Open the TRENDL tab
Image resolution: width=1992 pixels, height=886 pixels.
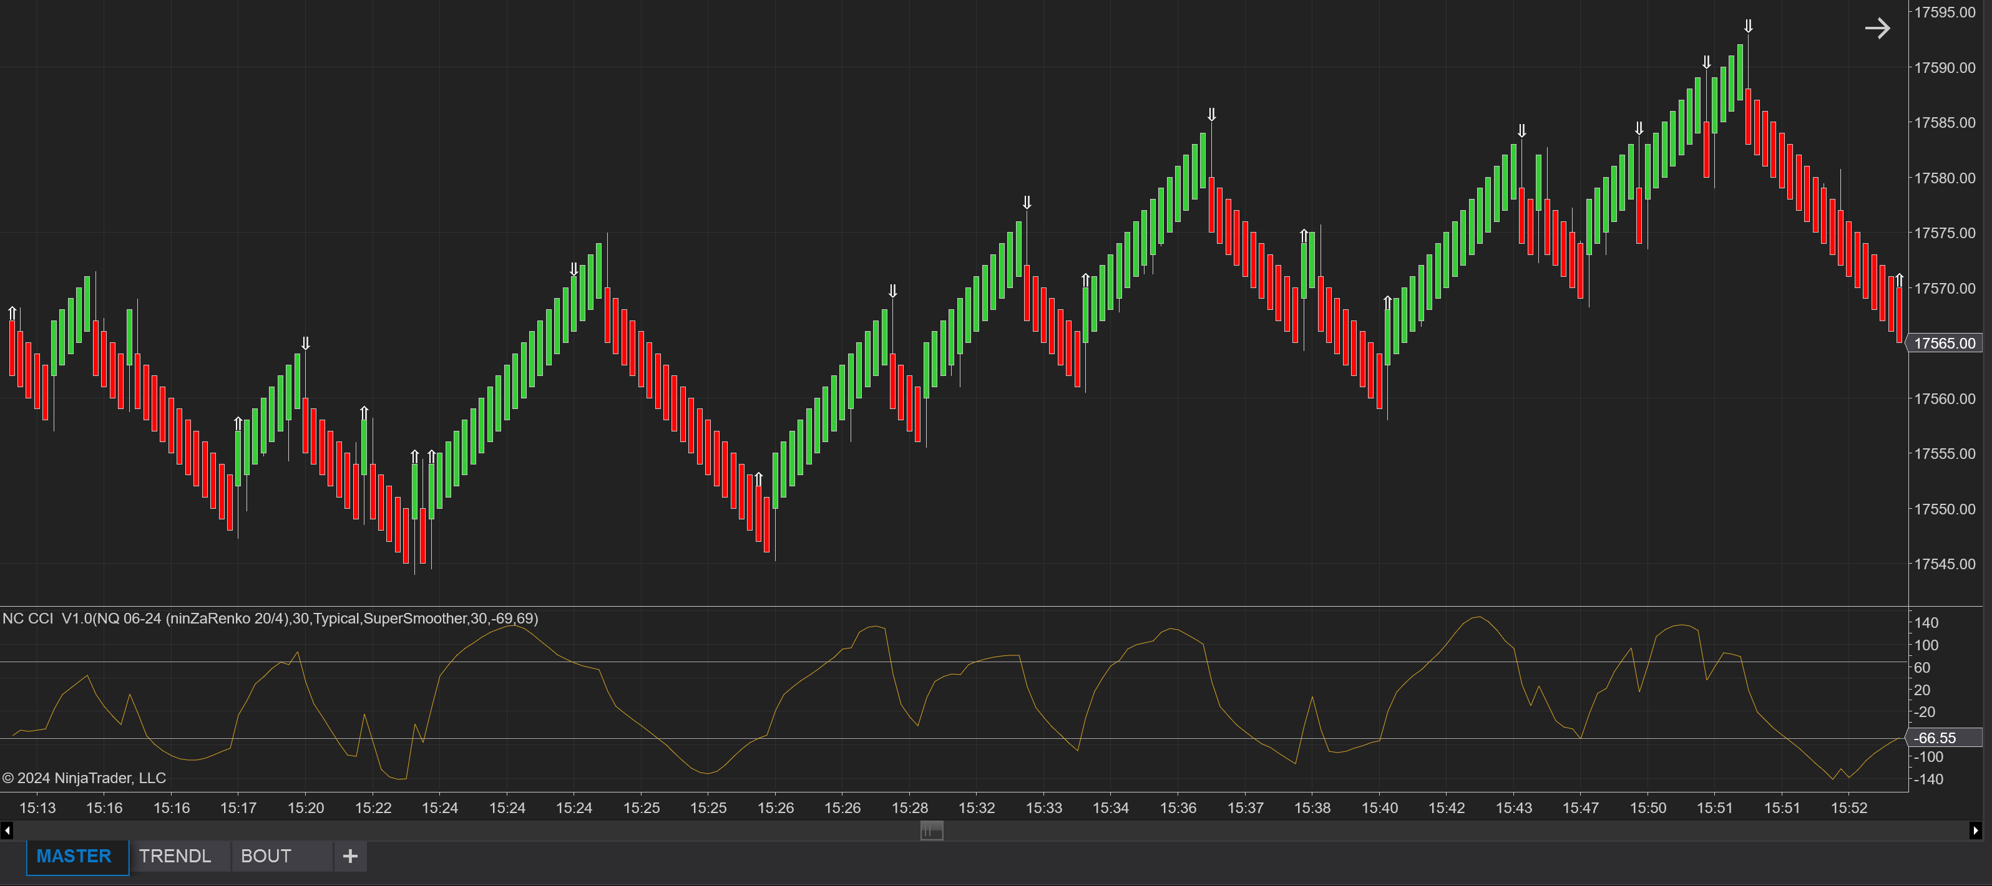175,856
